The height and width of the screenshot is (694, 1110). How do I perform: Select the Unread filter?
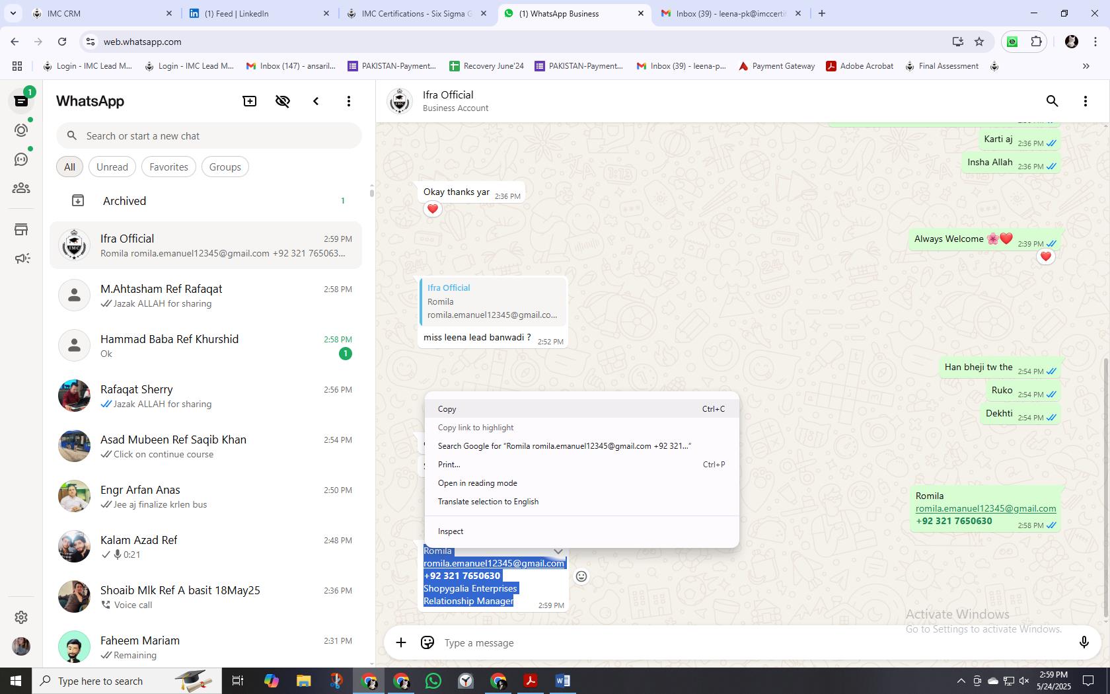pos(112,167)
